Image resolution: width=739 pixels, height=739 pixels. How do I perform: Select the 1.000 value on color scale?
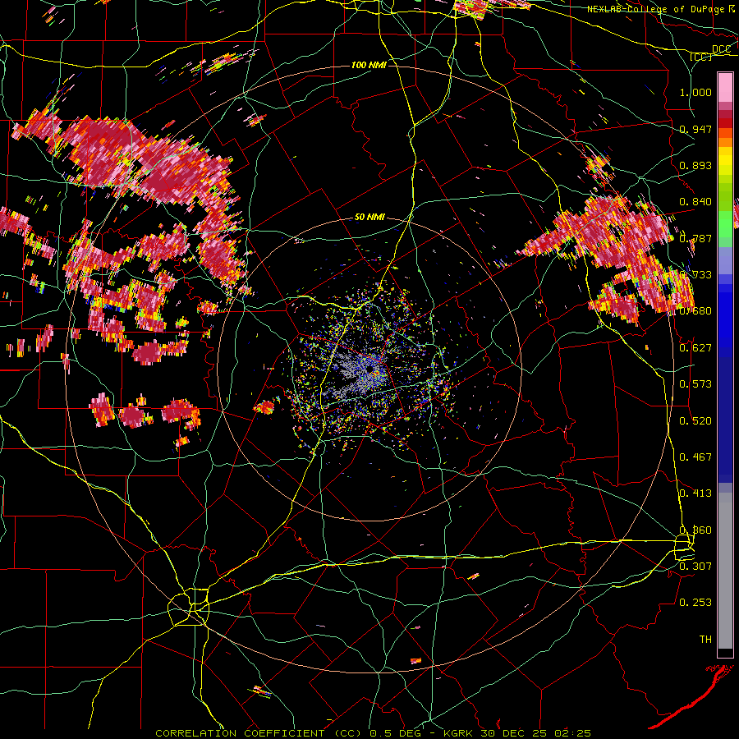click(695, 92)
